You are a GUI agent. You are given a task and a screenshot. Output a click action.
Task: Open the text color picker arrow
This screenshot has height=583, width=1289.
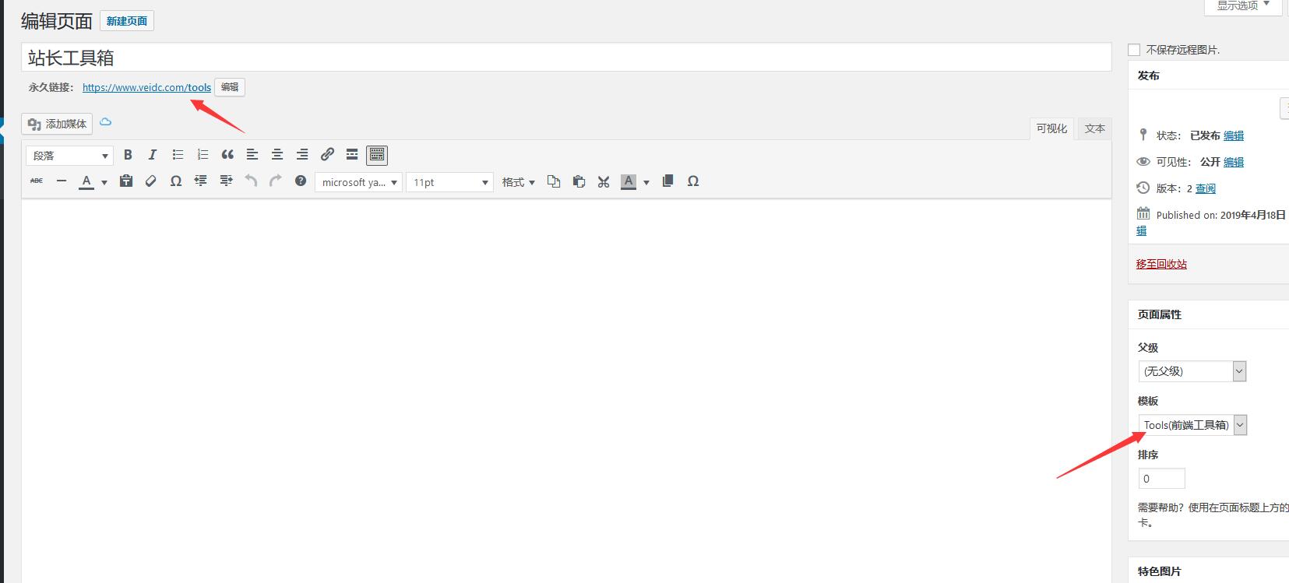tap(104, 182)
